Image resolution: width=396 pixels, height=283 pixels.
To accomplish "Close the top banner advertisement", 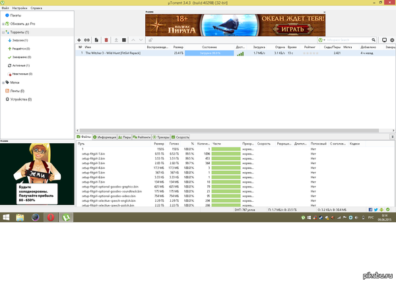I will (x=325, y=12).
